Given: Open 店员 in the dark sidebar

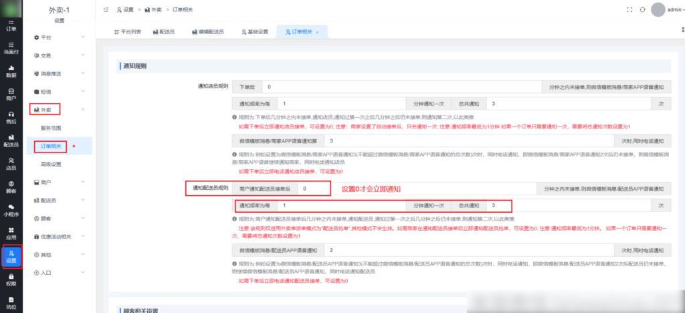Looking at the screenshot, I should pyautogui.click(x=11, y=164).
